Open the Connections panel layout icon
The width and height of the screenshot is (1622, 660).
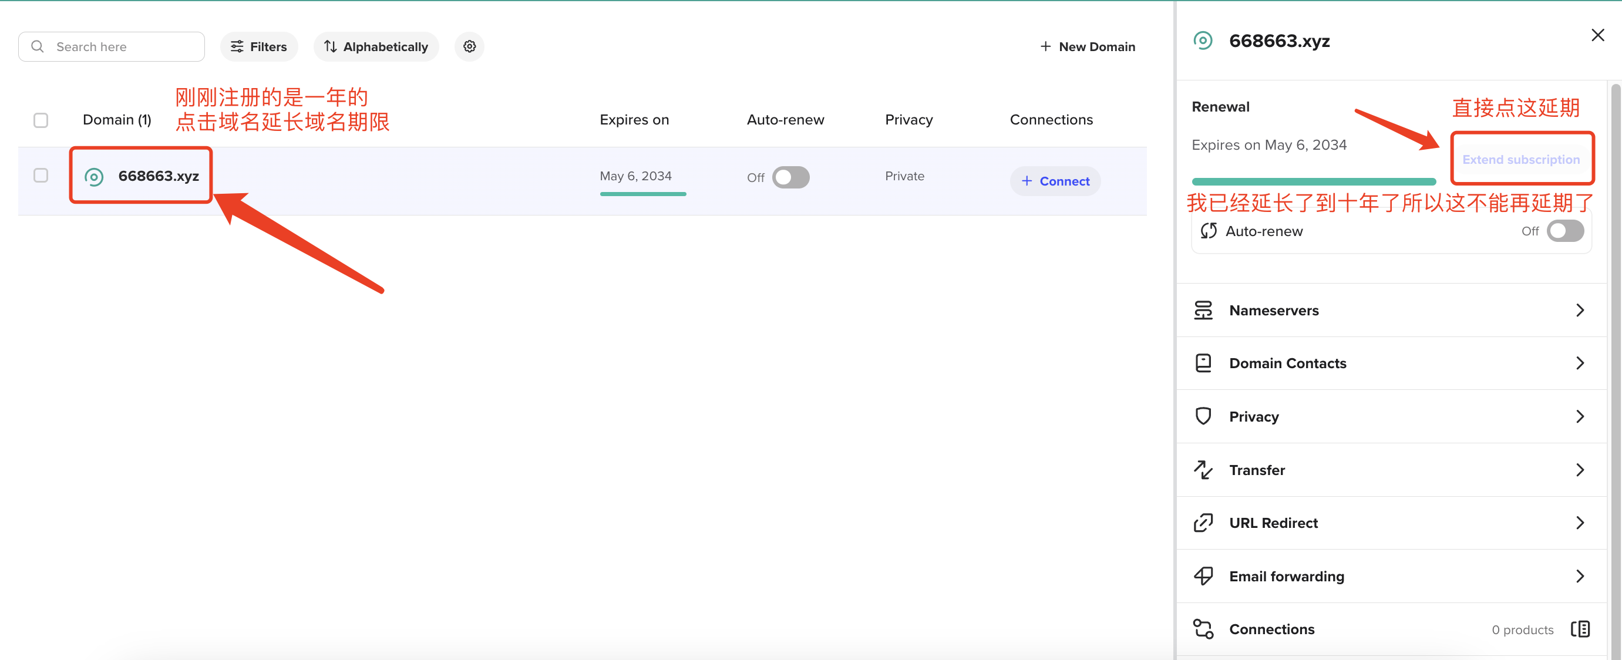[1580, 629]
